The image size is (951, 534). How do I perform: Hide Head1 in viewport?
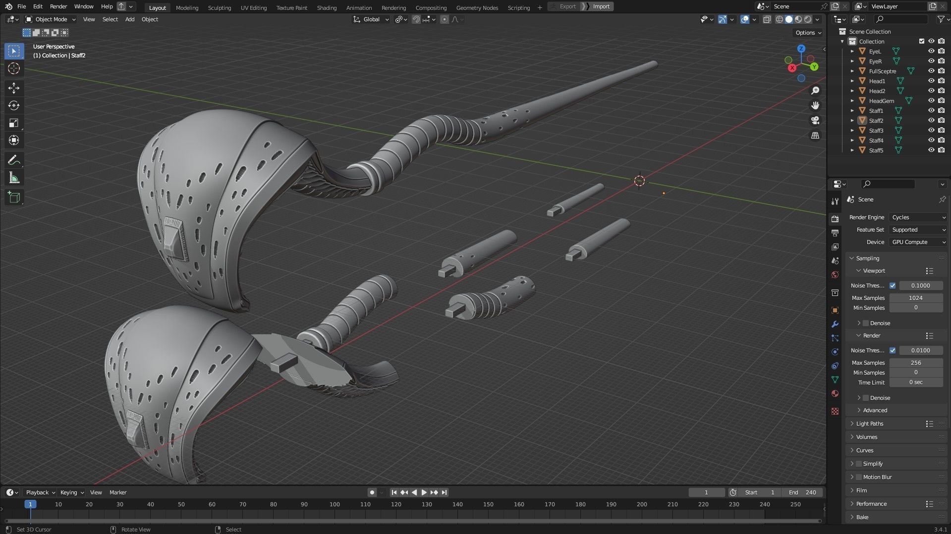click(x=931, y=81)
